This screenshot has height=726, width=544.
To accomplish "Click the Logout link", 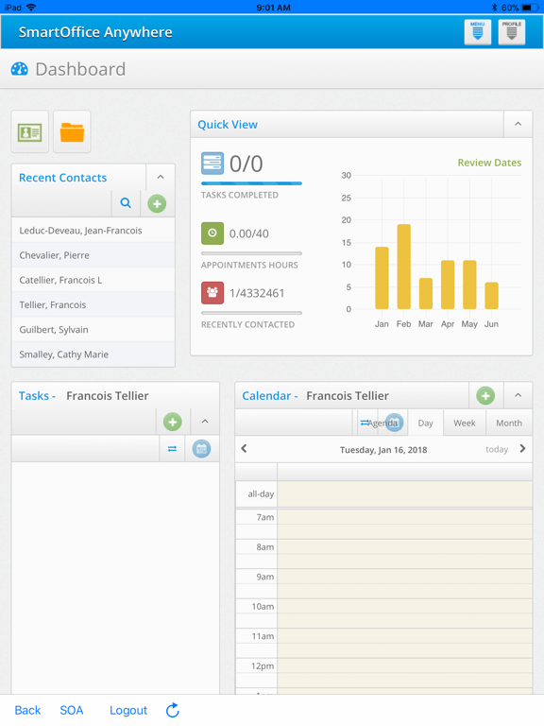I will point(128,710).
